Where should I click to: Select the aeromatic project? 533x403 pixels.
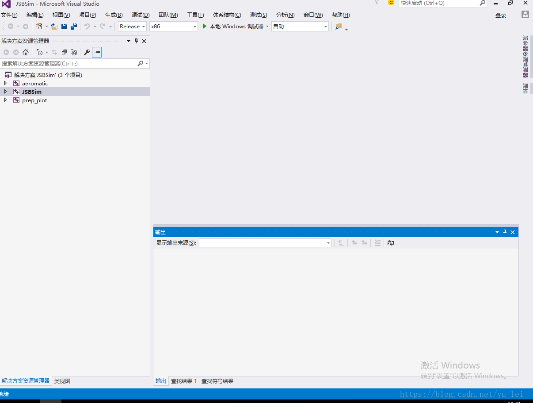(x=35, y=83)
